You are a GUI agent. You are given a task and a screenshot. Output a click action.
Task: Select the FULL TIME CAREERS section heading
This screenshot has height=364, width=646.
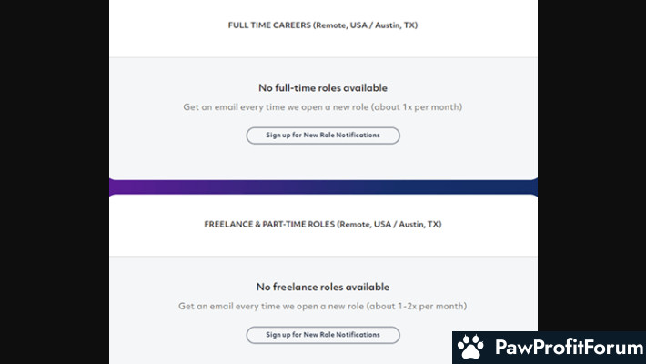(x=323, y=25)
